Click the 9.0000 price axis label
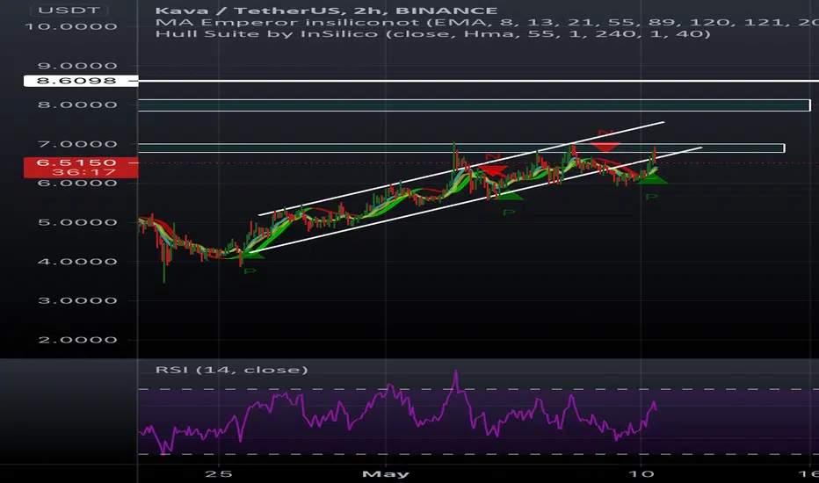 pyautogui.click(x=77, y=66)
